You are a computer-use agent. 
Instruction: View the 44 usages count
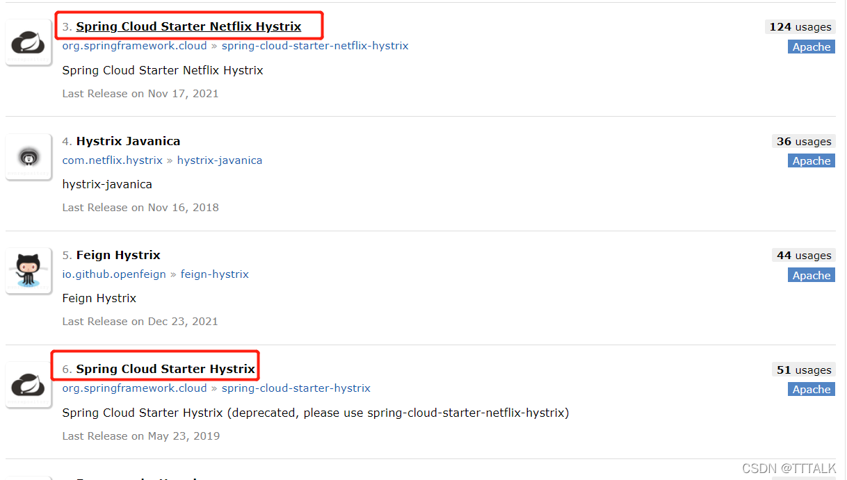(804, 256)
